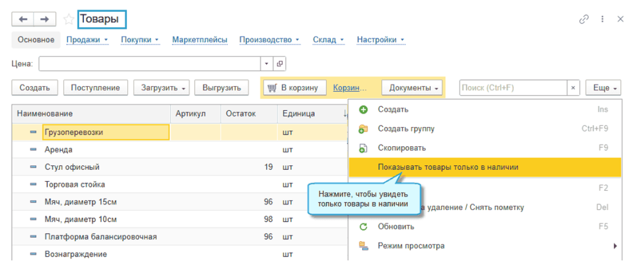Screen dimensions: 637x269
Task: Sort by the Остаток column header
Action: [249, 113]
